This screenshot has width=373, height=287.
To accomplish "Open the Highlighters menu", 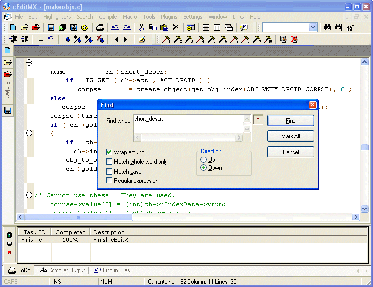I will pos(57,17).
